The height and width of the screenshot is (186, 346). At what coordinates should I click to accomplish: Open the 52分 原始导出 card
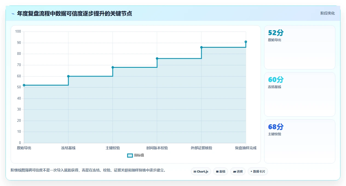[299, 47]
